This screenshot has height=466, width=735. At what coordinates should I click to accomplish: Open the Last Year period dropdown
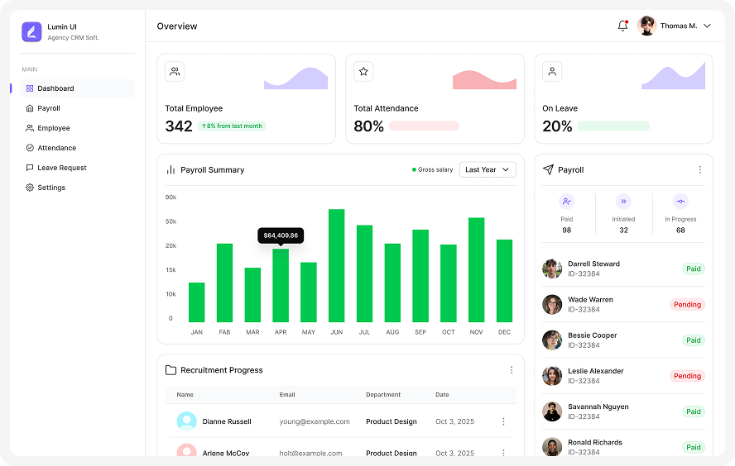pyautogui.click(x=488, y=169)
